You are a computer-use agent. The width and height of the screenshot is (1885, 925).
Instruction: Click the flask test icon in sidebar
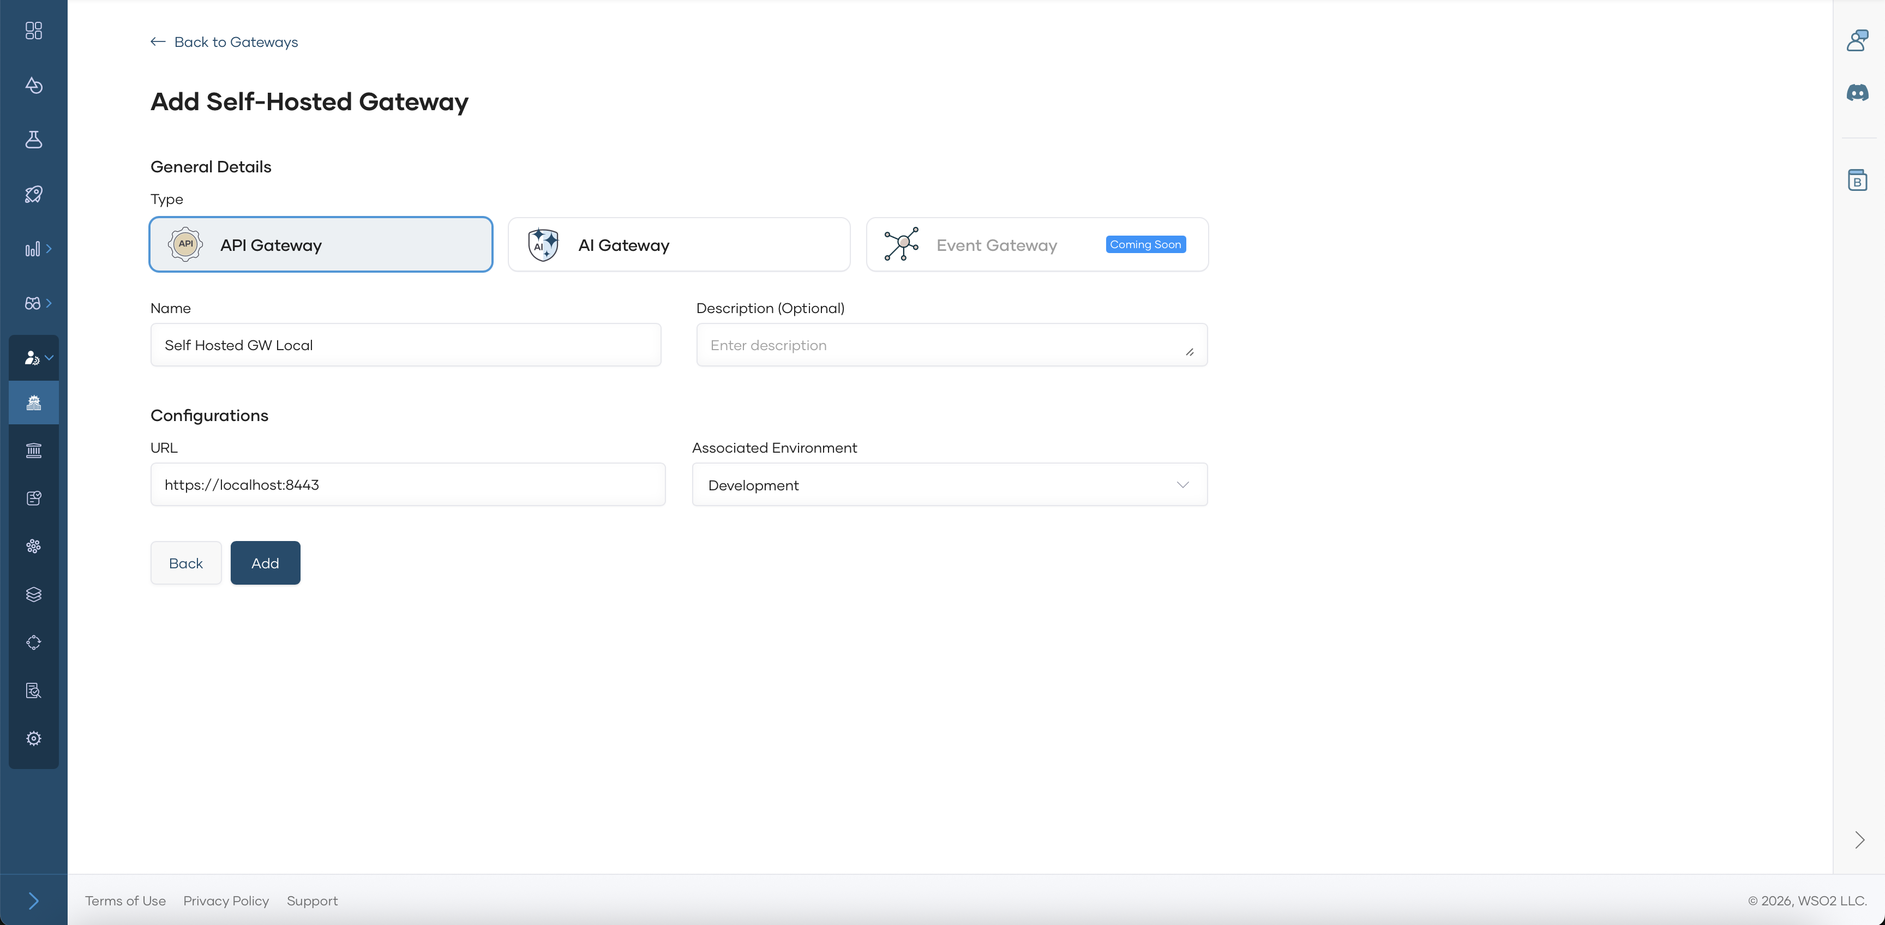pos(34,140)
